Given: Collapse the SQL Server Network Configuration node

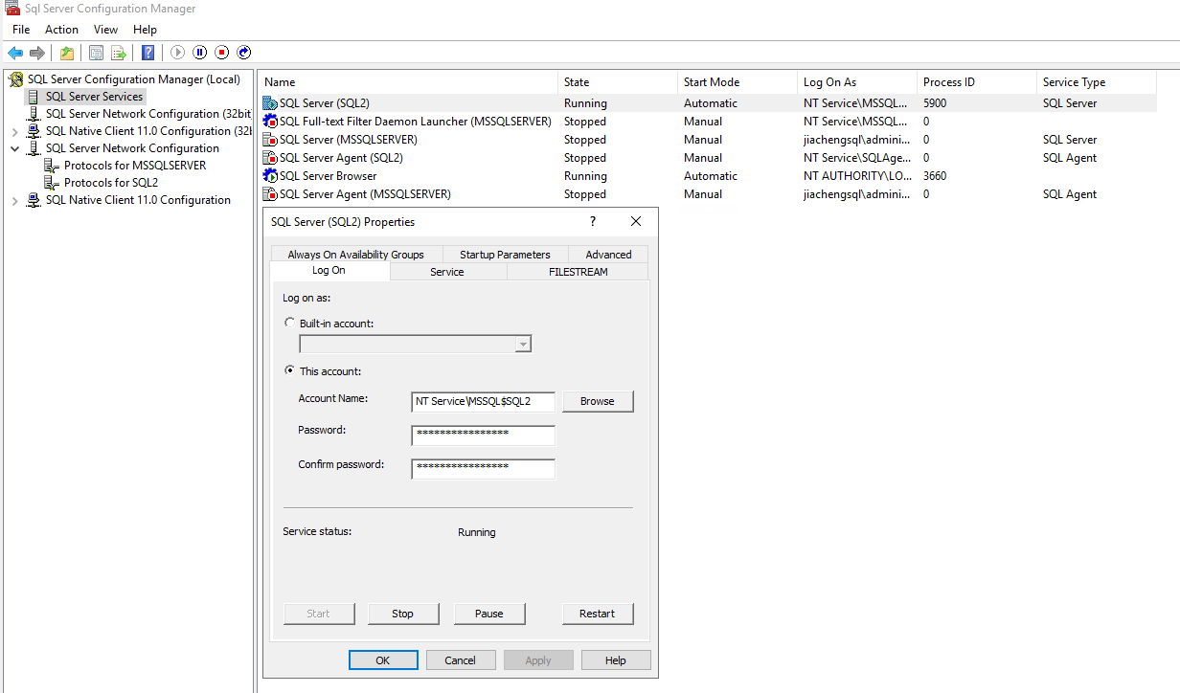Looking at the screenshot, I should click(14, 148).
